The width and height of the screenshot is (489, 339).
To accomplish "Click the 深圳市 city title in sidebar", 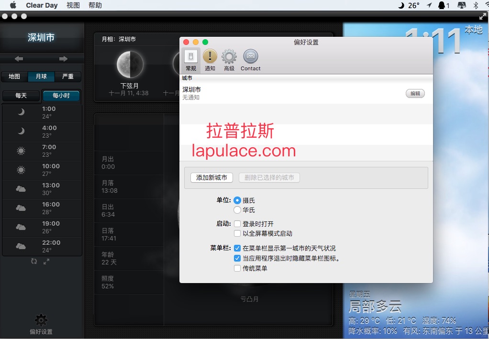I will [x=41, y=37].
